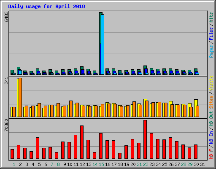Click the title 'Daily usage for April 2018'

(46, 6)
